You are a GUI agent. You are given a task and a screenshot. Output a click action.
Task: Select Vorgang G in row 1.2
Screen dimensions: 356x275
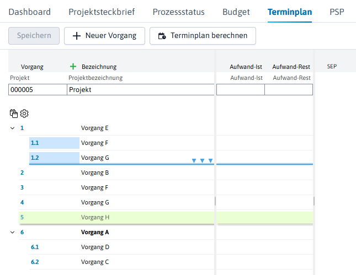coord(95,158)
